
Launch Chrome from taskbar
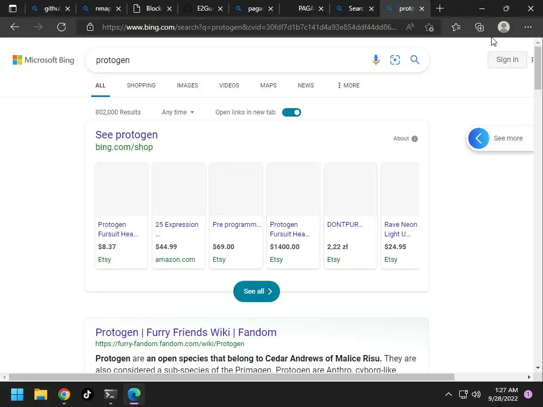tap(64, 394)
